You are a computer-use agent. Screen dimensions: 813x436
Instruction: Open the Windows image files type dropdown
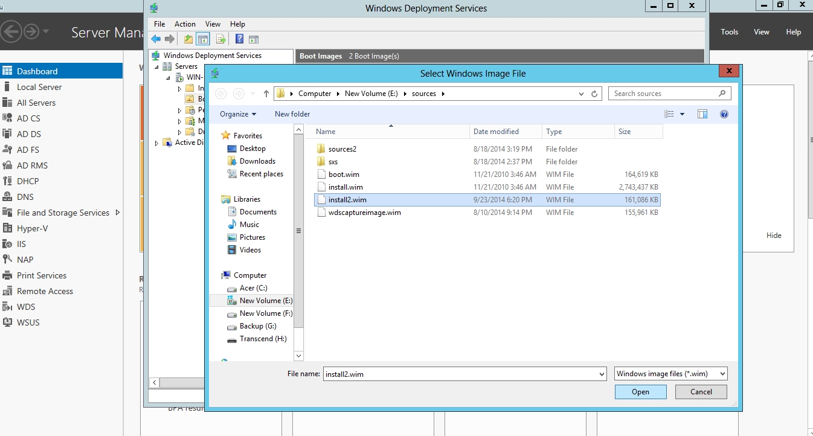tap(670, 374)
